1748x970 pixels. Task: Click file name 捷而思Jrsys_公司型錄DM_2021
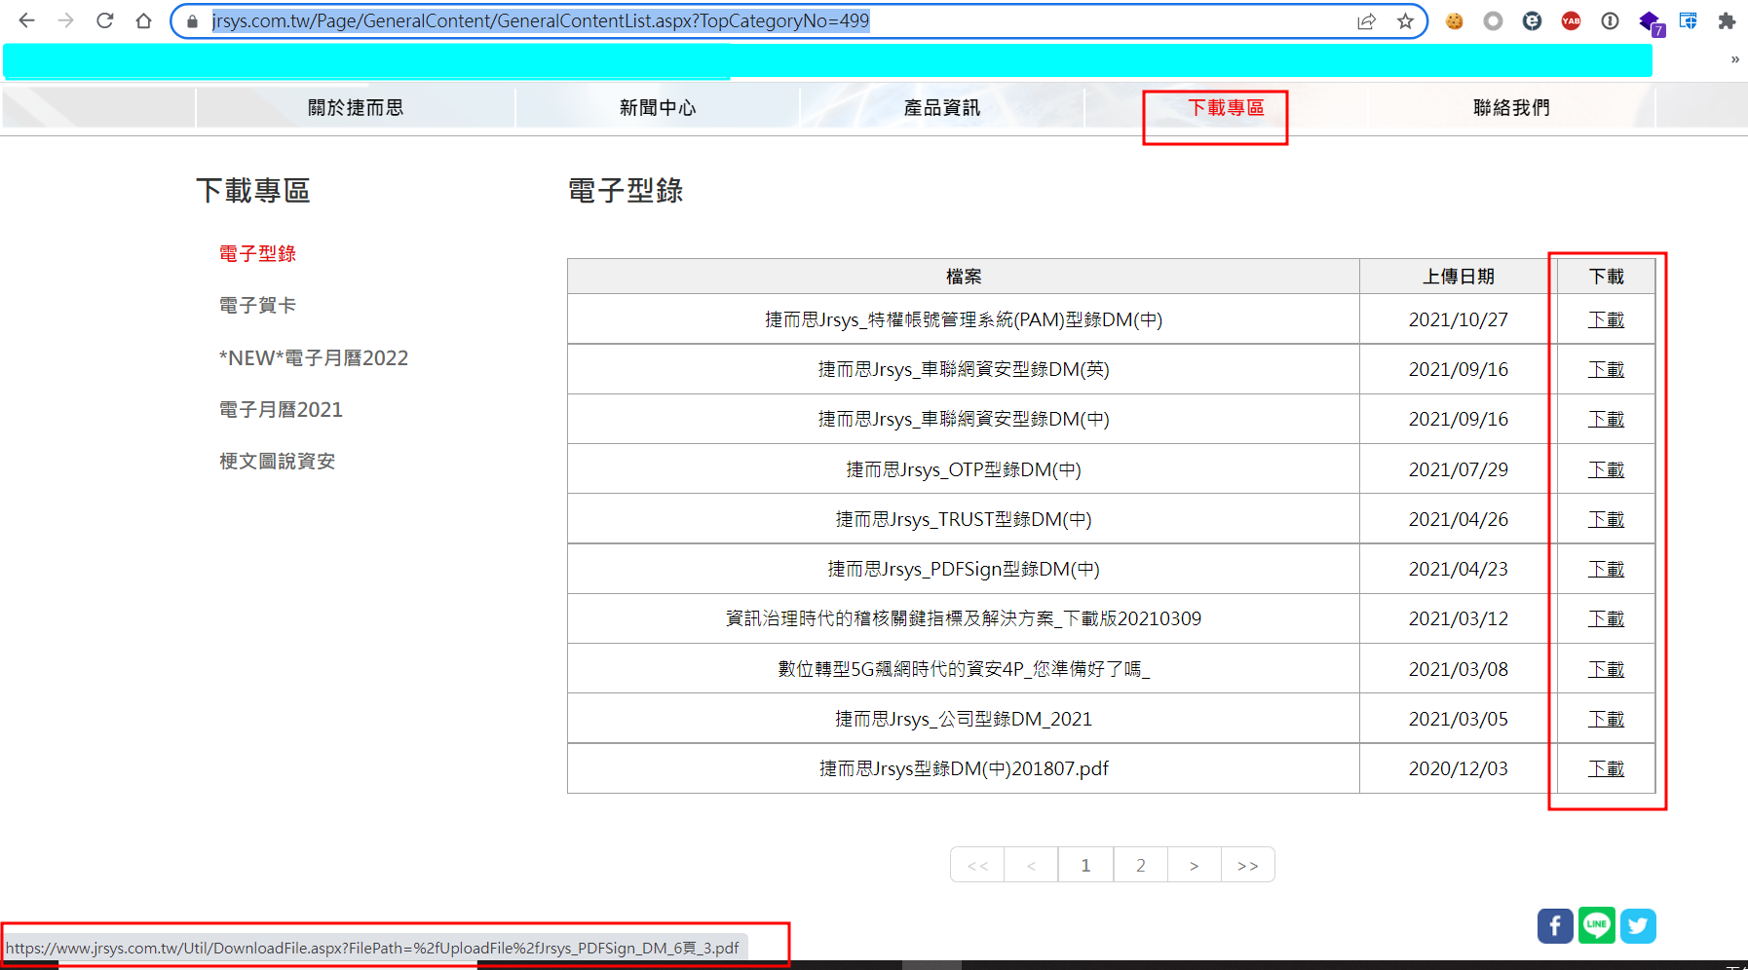coord(964,719)
